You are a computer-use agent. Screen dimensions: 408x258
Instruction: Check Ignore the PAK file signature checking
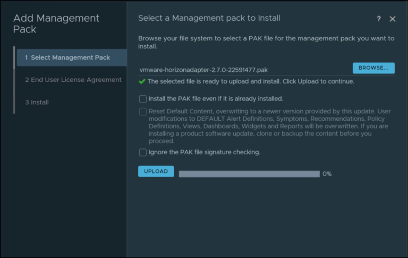coord(143,152)
